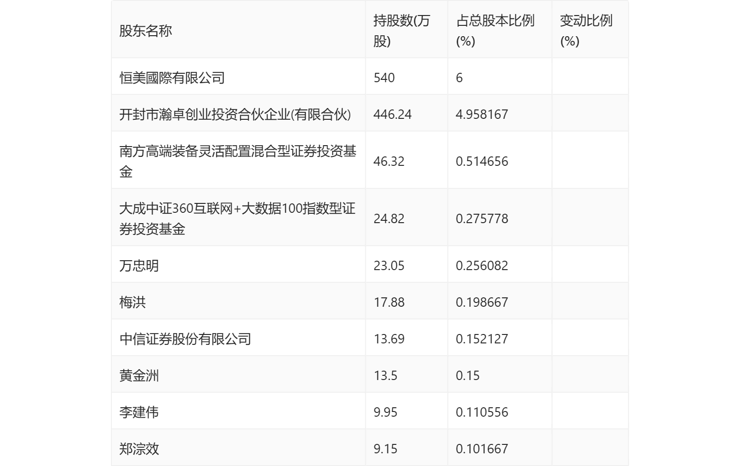
Task: Click the 540 shares value cell
Action: [384, 78]
